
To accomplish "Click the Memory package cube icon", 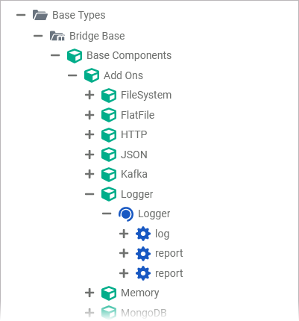I will [109, 293].
